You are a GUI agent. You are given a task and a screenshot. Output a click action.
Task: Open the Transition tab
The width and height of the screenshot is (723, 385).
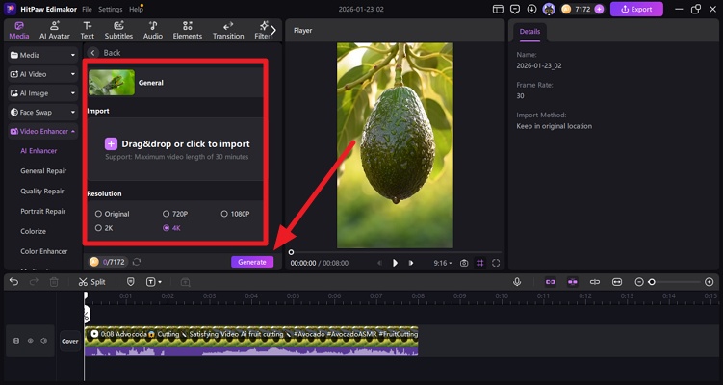tap(228, 31)
